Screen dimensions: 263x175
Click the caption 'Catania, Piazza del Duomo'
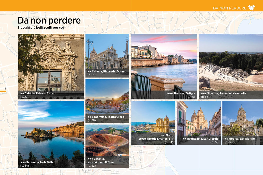click(109, 71)
